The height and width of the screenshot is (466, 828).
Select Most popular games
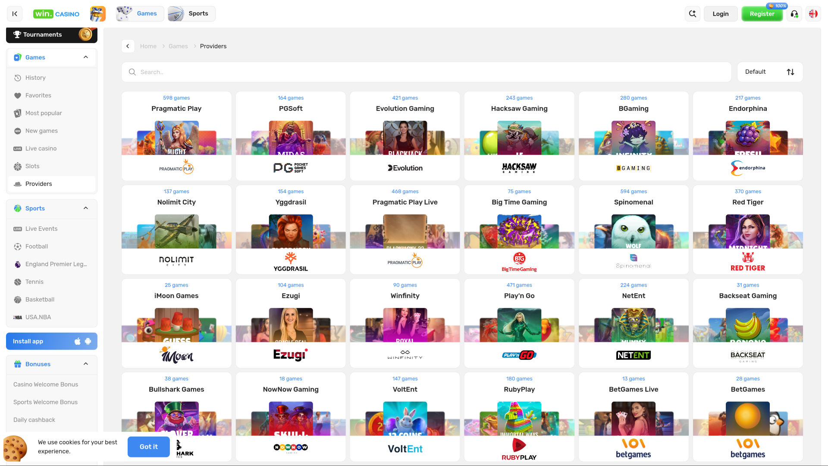pyautogui.click(x=52, y=113)
